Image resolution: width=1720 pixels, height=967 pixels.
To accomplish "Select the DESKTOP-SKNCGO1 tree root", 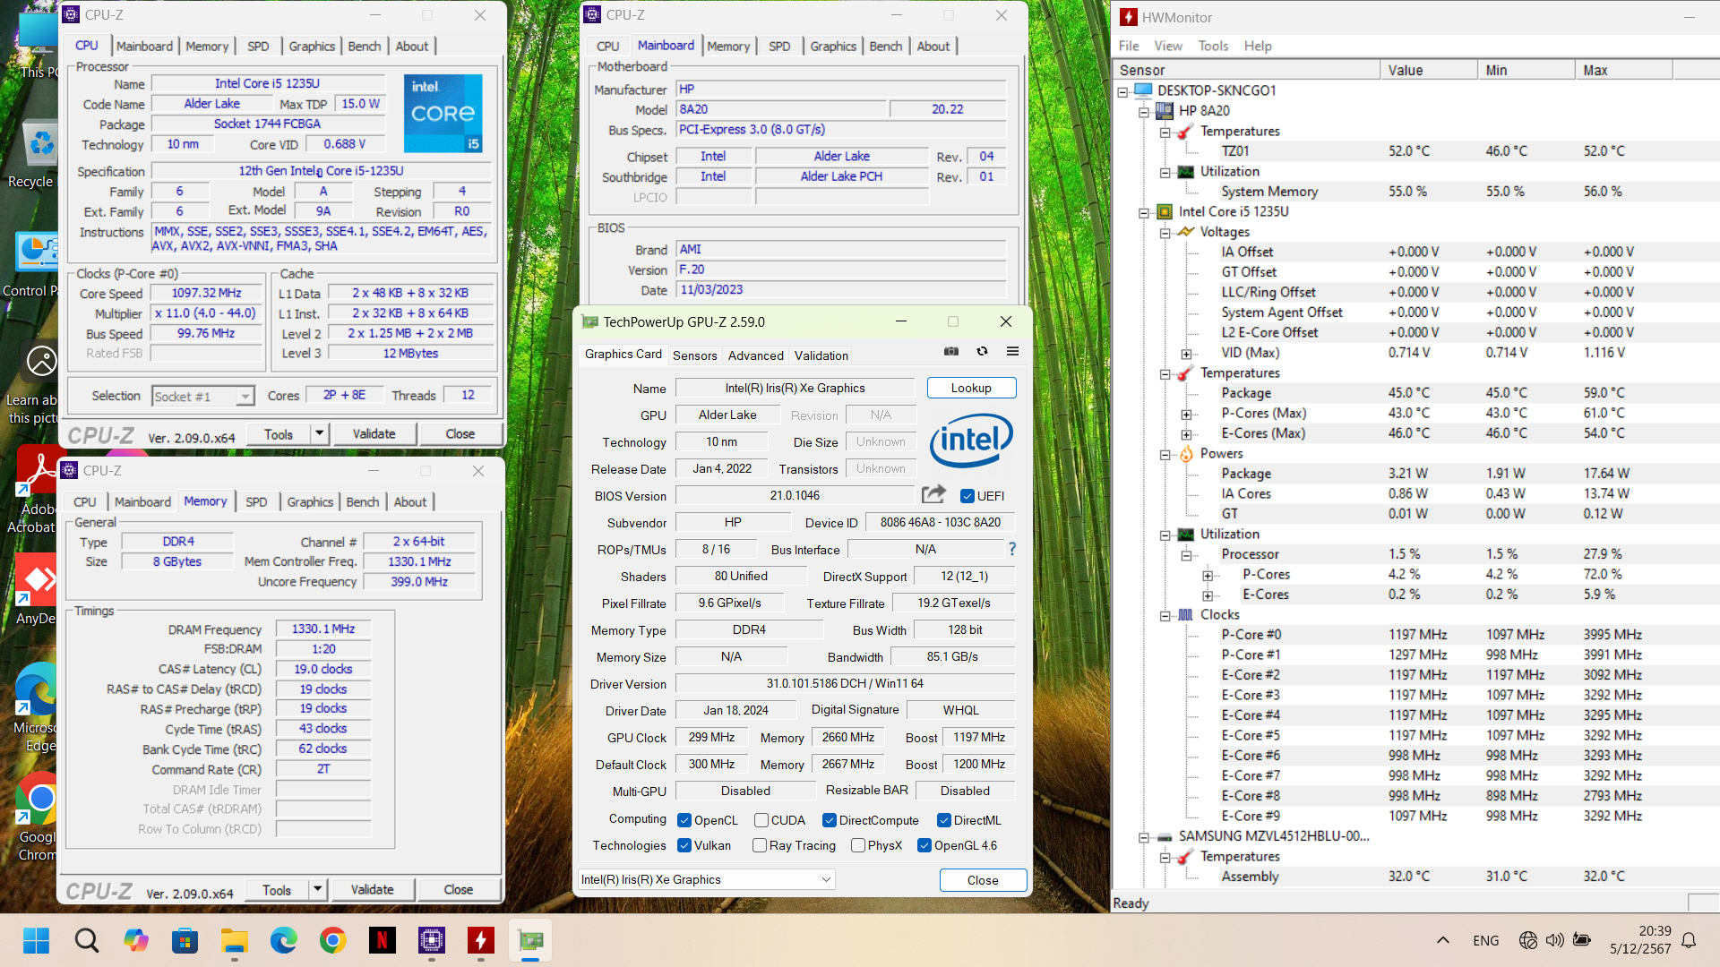I will 1216,90.
